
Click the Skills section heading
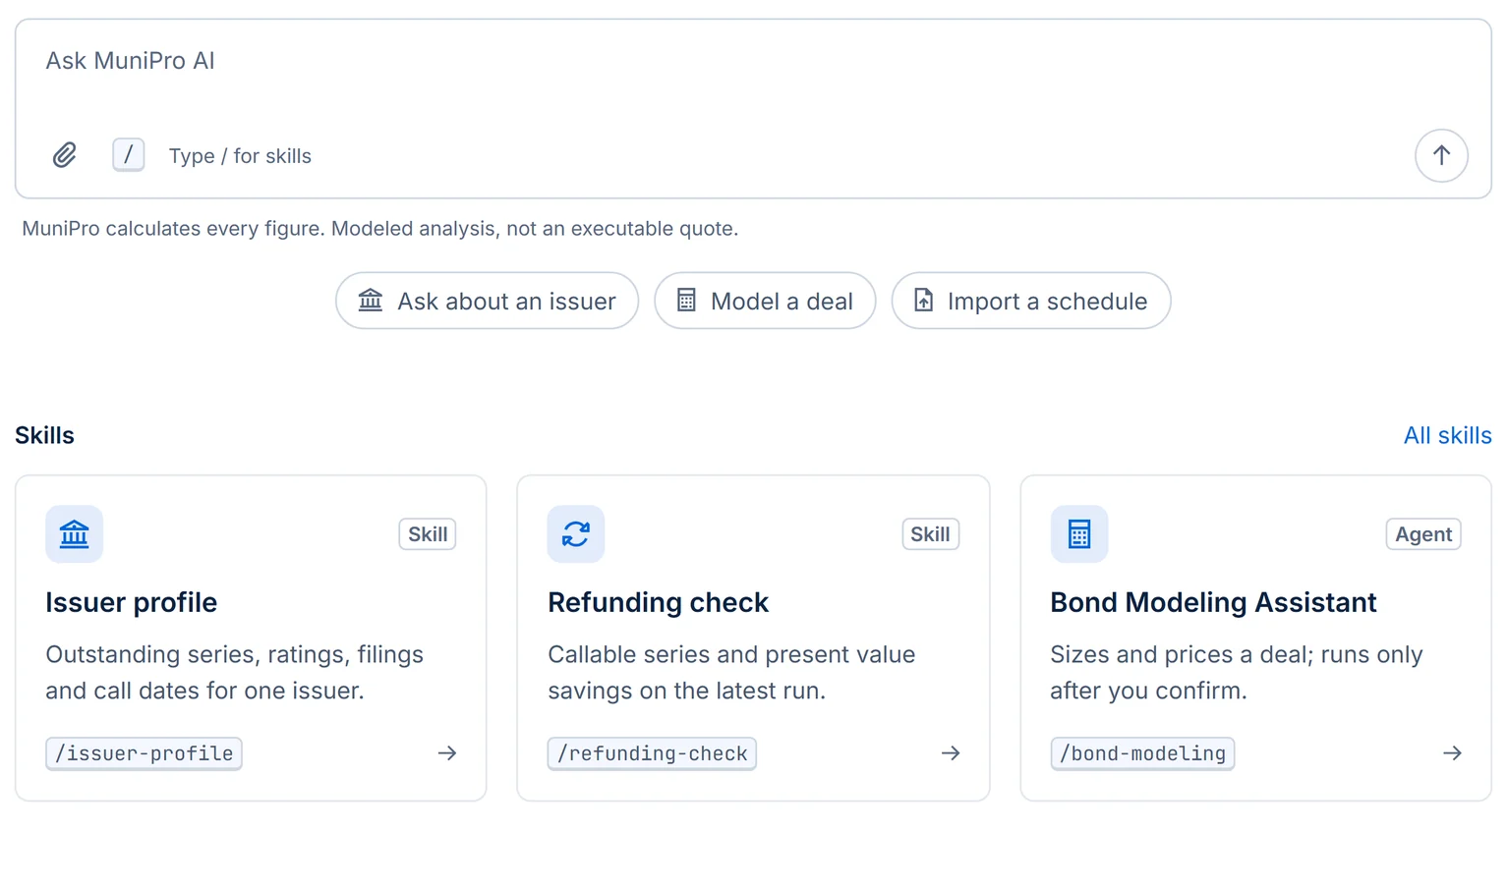point(44,435)
